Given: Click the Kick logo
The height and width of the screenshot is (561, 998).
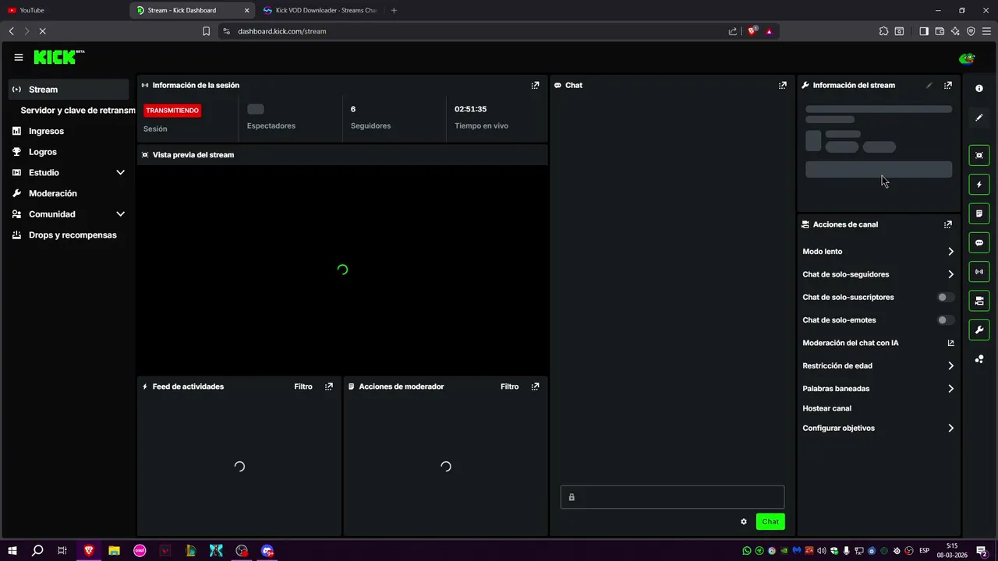Looking at the screenshot, I should [58, 57].
